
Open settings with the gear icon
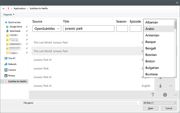tap(165, 95)
